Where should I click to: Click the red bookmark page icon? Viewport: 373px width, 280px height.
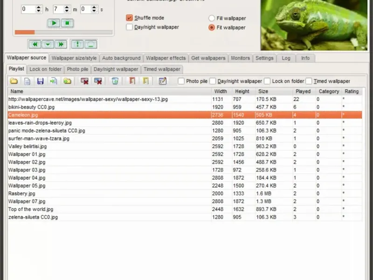point(132,81)
